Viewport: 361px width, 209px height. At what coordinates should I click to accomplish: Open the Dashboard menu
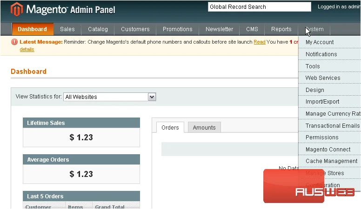(x=32, y=29)
